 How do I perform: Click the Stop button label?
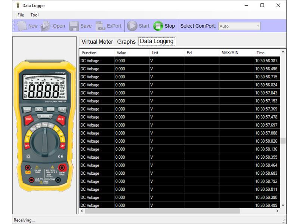[x=170, y=26]
